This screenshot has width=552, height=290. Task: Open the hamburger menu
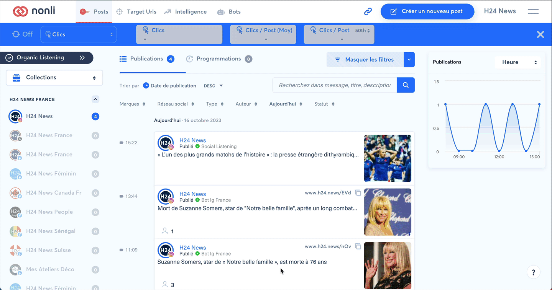[533, 11]
